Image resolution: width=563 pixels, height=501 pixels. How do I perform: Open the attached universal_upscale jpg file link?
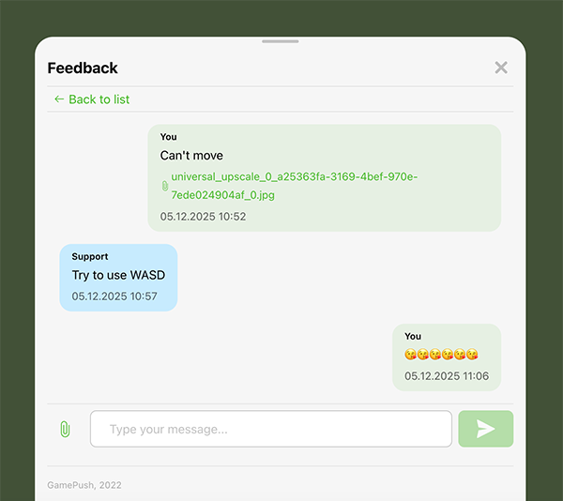pos(294,186)
